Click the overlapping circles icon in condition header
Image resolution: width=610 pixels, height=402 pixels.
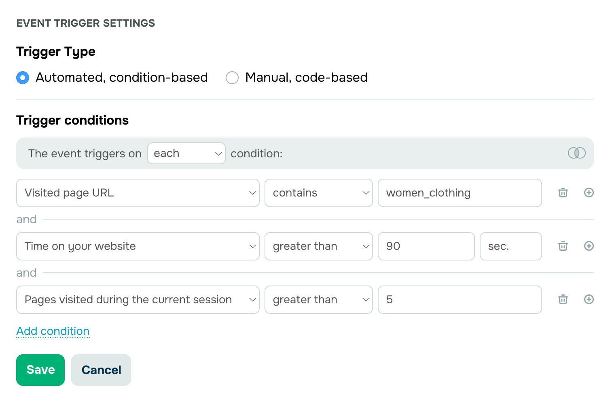[577, 153]
